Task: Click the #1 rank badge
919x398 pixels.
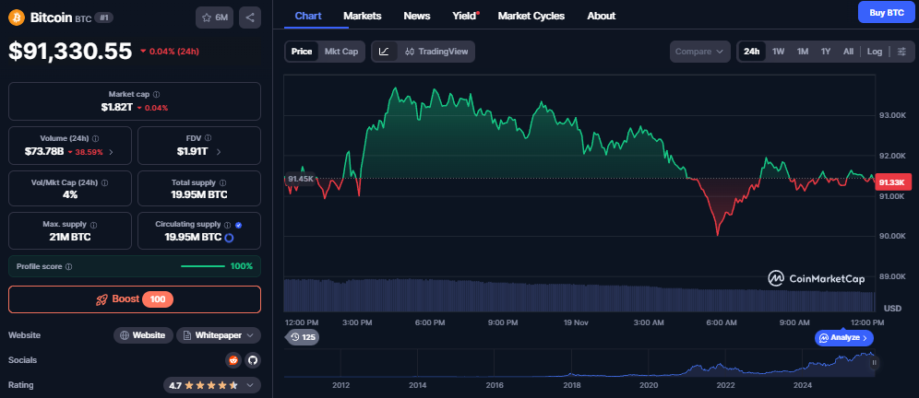Action: (x=103, y=18)
